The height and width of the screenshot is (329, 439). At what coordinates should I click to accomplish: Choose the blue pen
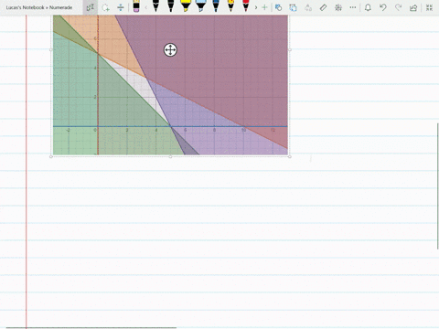pyautogui.click(x=216, y=6)
